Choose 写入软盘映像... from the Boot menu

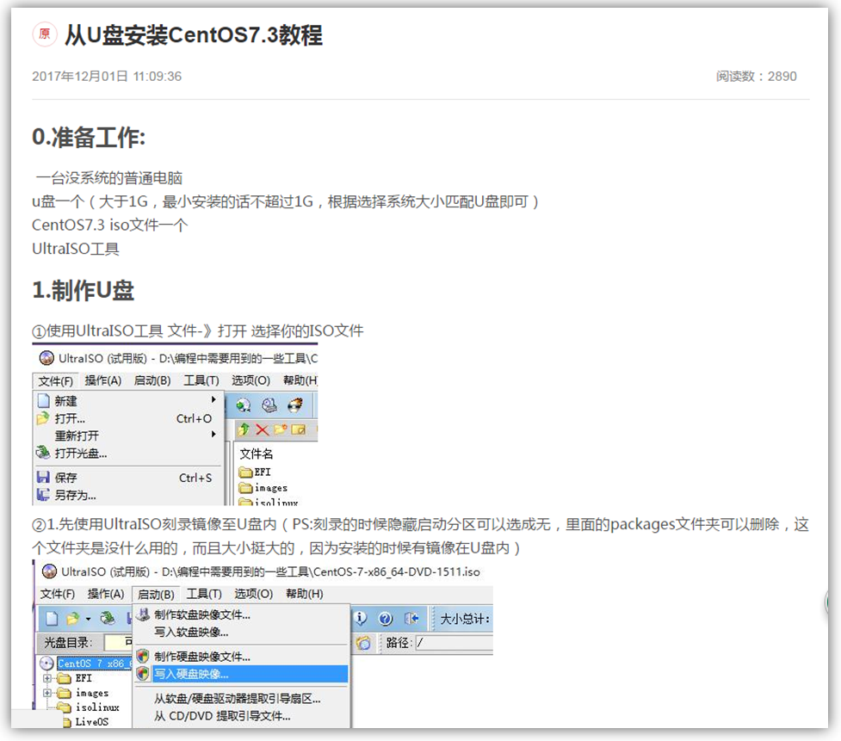(241, 632)
